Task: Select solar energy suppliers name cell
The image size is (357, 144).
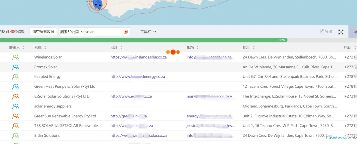Action: pos(53,106)
